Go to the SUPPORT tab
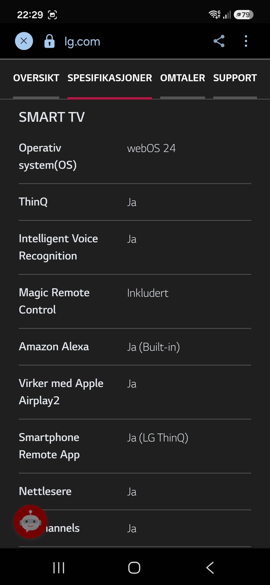The width and height of the screenshot is (270, 585). [235, 78]
